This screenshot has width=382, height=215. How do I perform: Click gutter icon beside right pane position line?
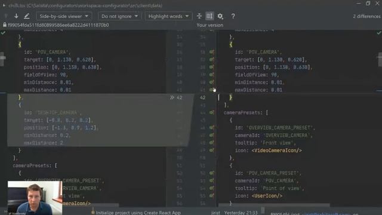[x=212, y=67]
